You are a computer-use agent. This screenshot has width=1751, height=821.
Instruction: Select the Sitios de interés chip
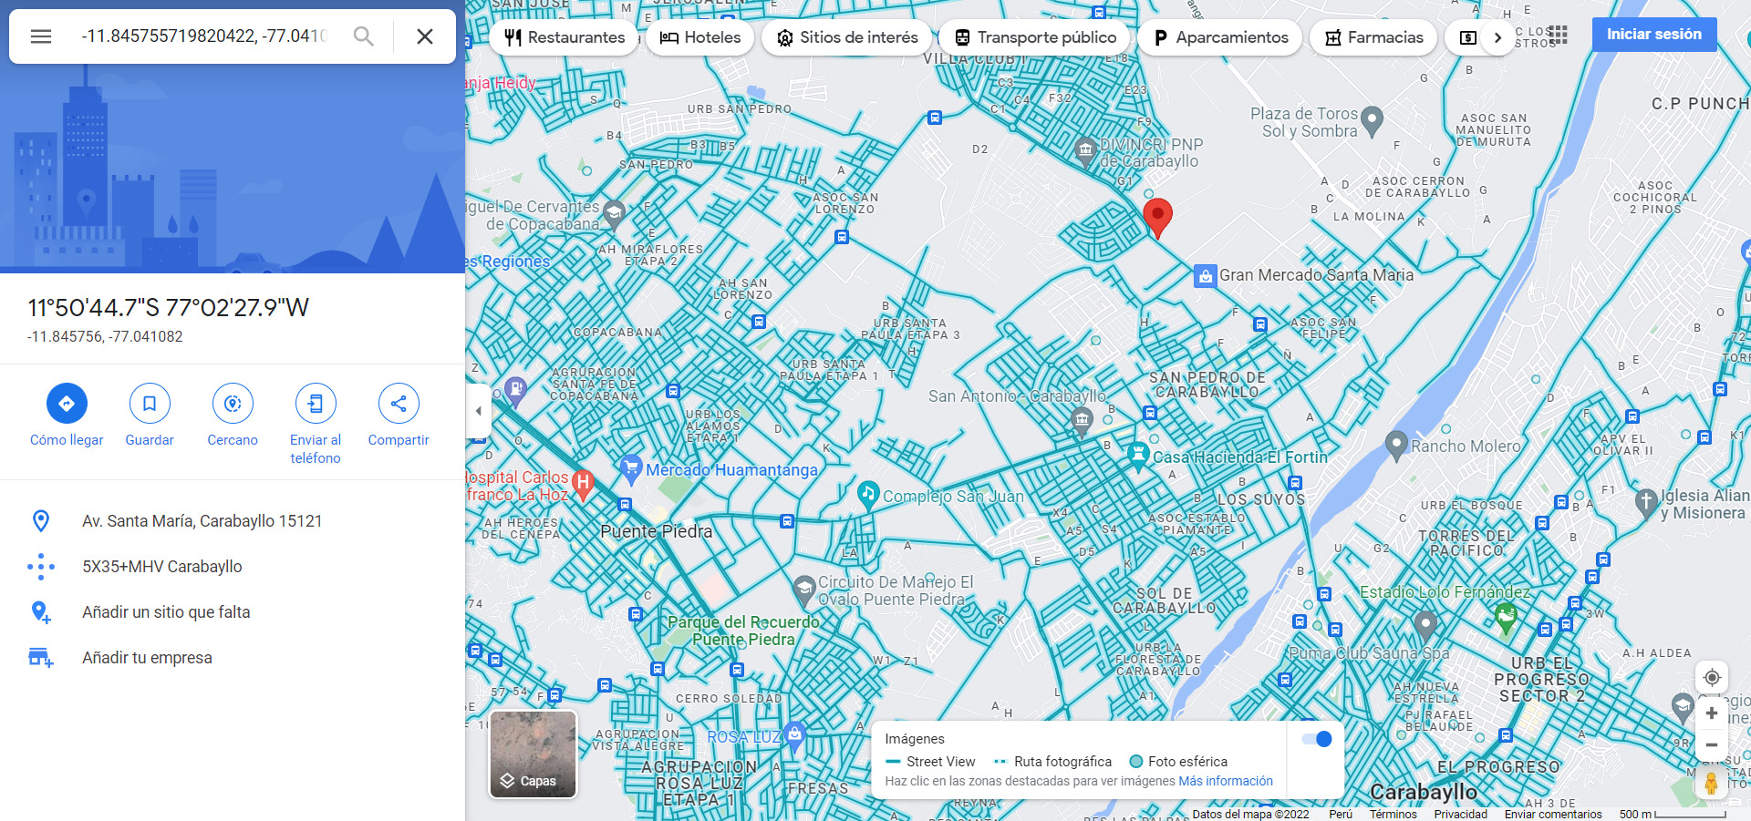pyautogui.click(x=847, y=37)
